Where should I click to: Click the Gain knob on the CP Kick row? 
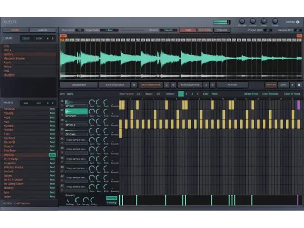pyautogui.click(x=92, y=102)
